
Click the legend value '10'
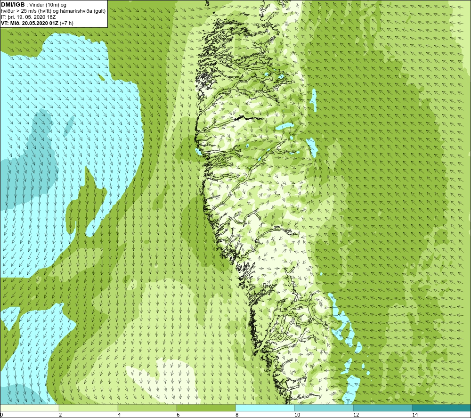(297, 415)
